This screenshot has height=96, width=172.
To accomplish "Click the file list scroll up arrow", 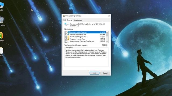I will click(107, 32).
